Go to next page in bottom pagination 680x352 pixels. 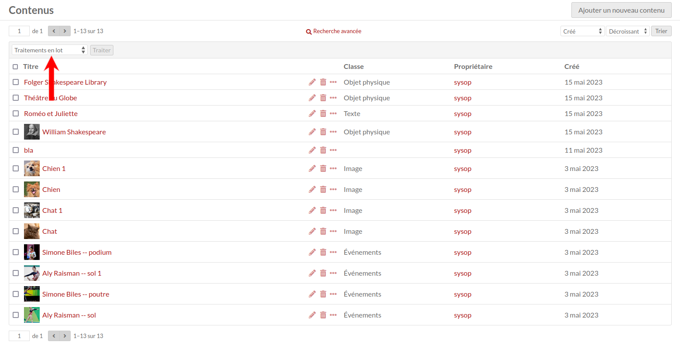pos(65,336)
